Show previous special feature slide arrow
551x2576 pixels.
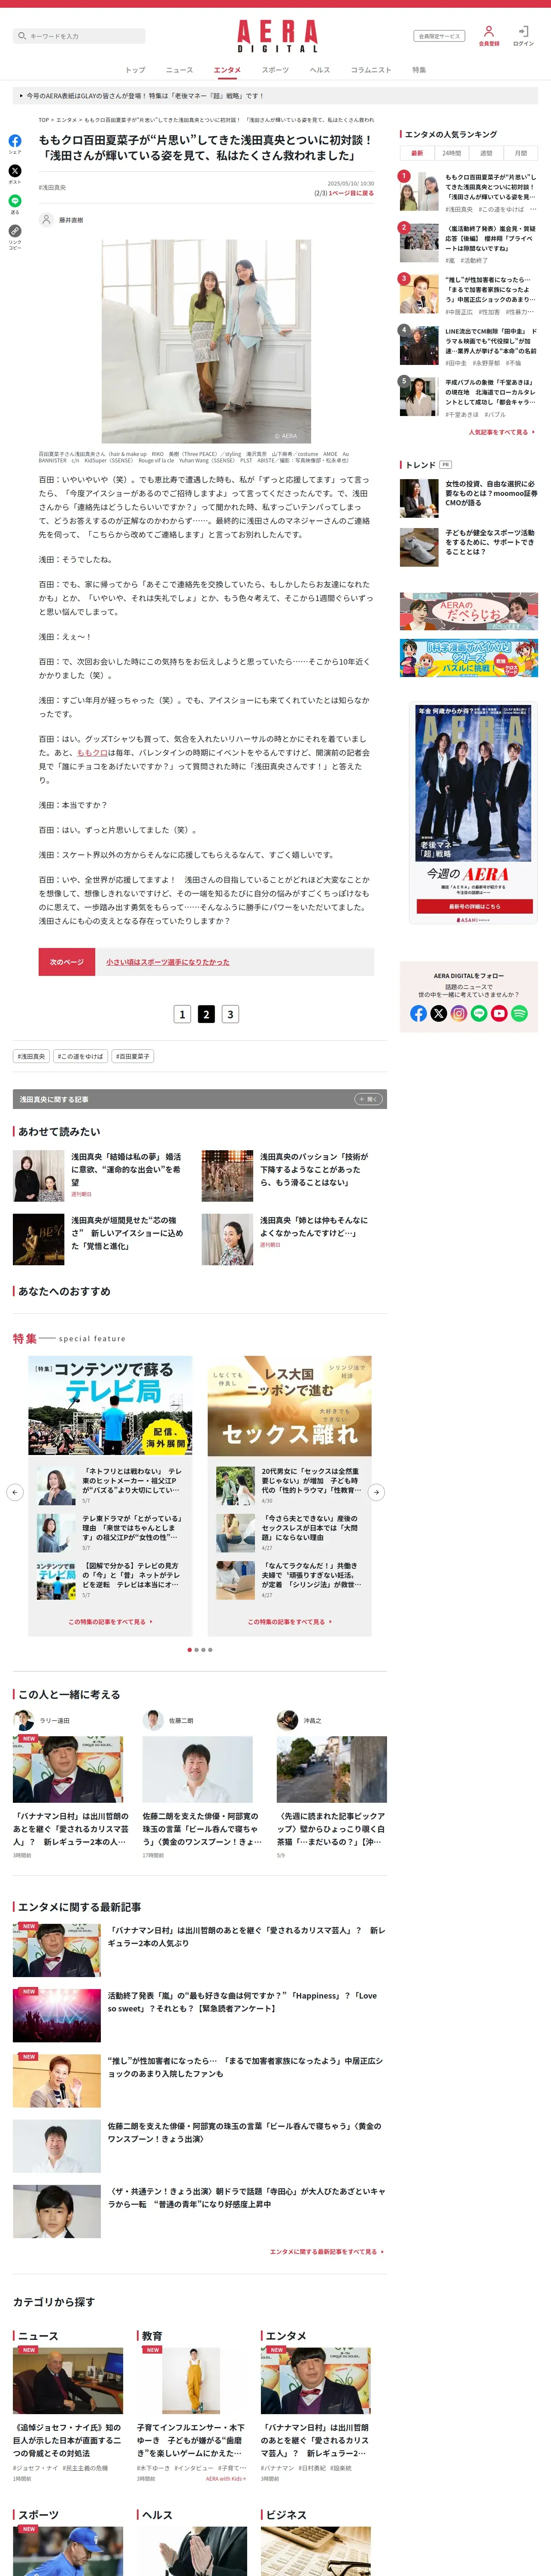click(15, 1492)
